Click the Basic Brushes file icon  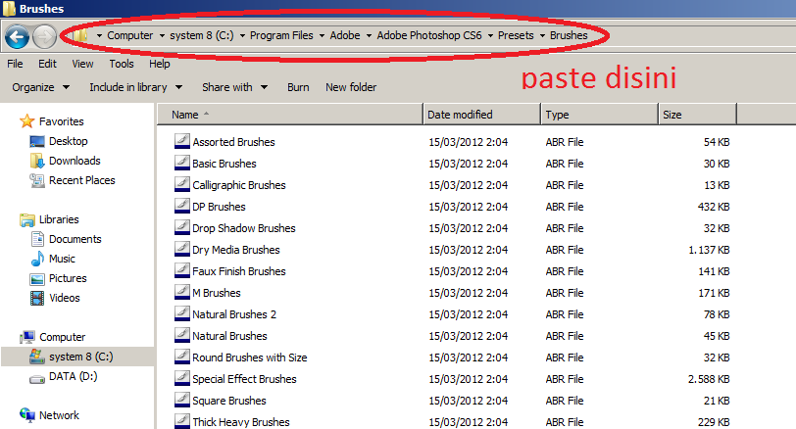181,163
